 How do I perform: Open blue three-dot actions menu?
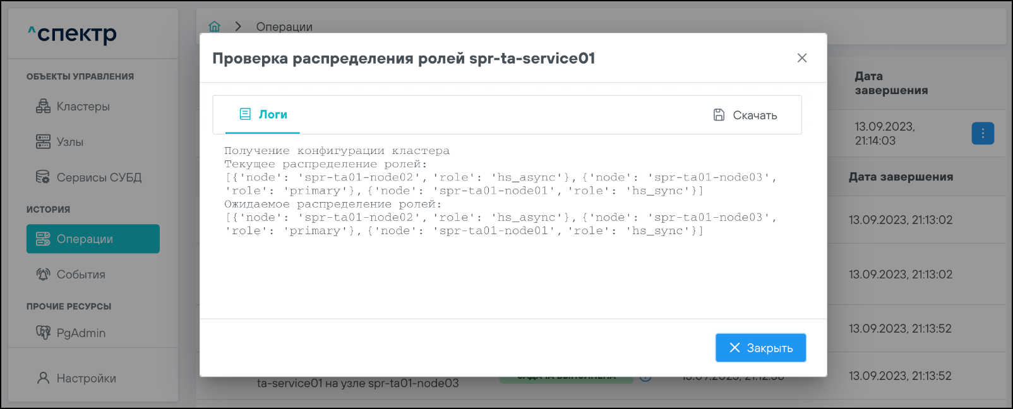click(x=982, y=133)
